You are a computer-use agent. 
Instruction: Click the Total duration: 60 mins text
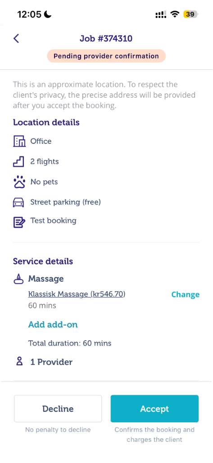(70, 343)
